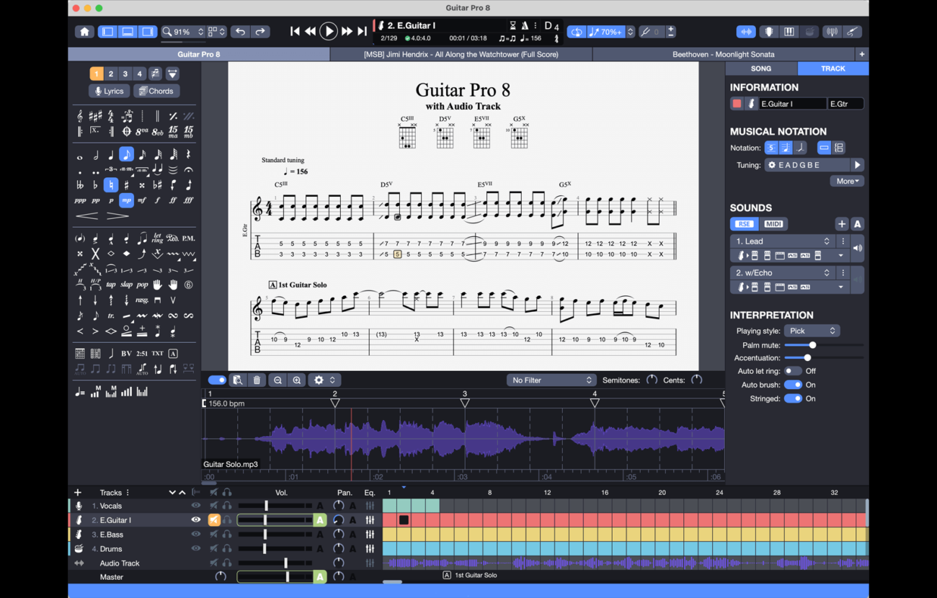Viewport: 937px width, 598px height.
Task: Expand the More options under Tuning
Action: [x=846, y=181]
